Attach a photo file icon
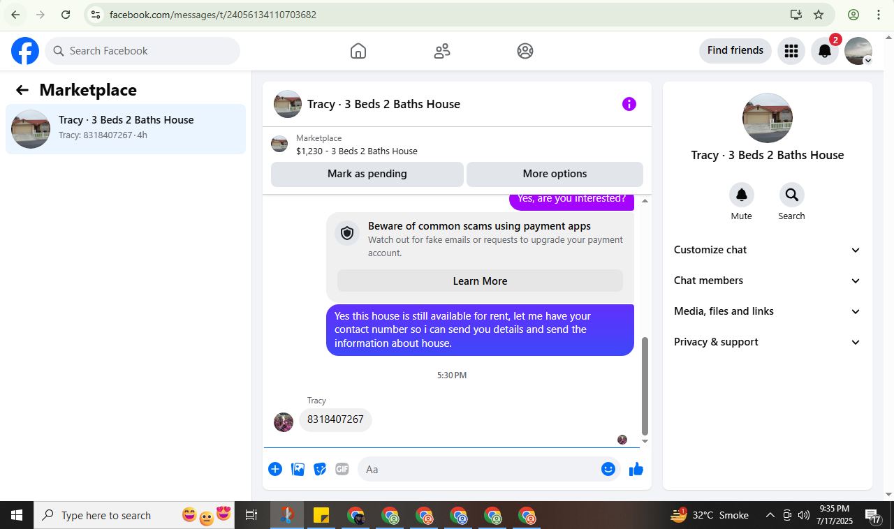 tap(298, 469)
